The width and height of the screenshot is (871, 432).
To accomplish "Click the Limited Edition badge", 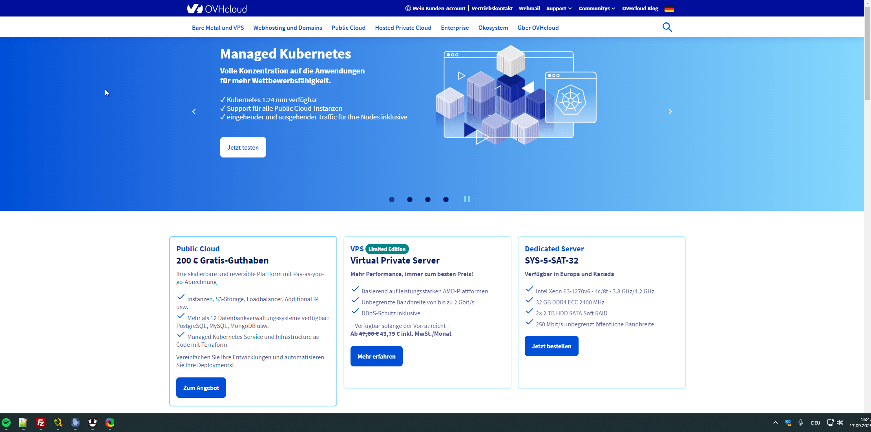I will point(387,249).
